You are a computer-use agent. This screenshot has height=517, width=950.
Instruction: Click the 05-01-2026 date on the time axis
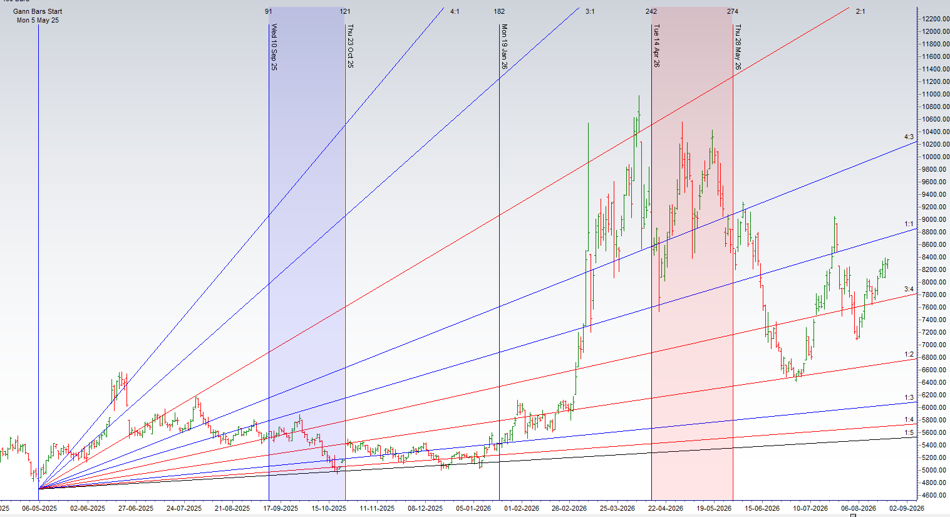pyautogui.click(x=473, y=508)
